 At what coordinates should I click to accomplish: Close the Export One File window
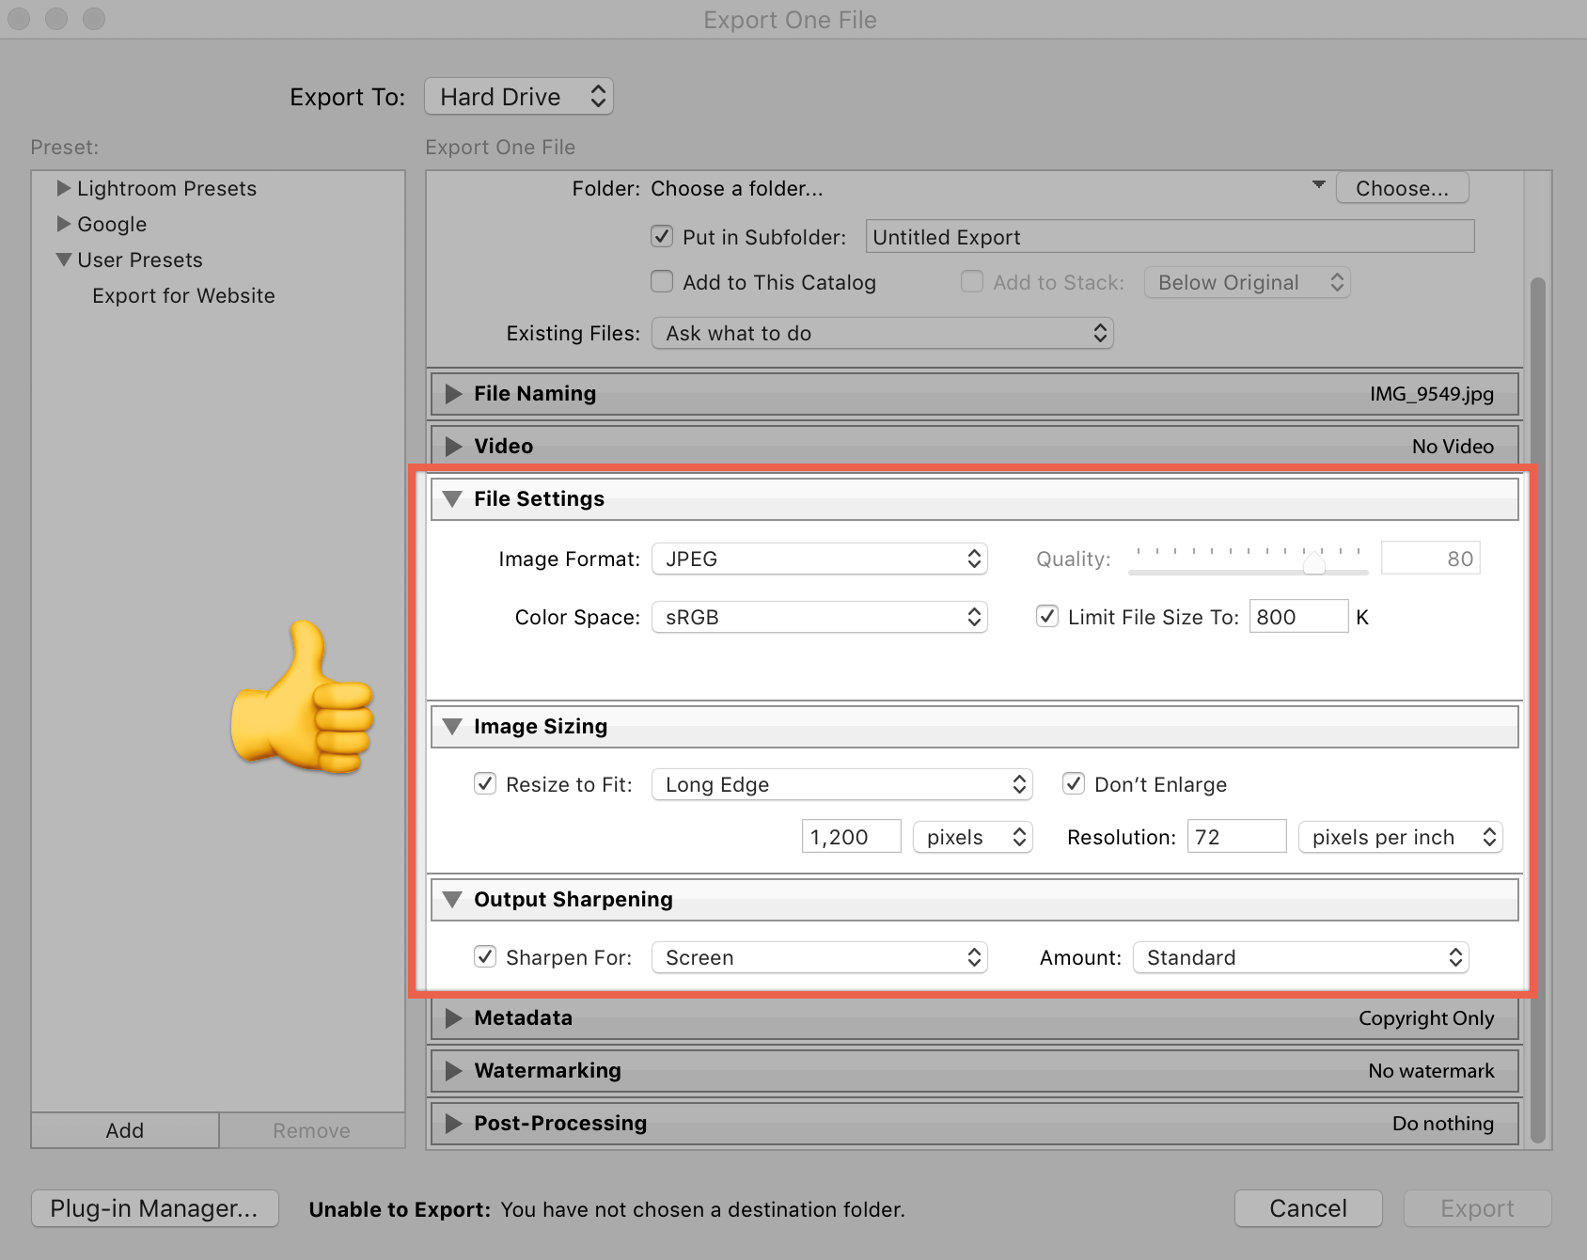[x=19, y=18]
